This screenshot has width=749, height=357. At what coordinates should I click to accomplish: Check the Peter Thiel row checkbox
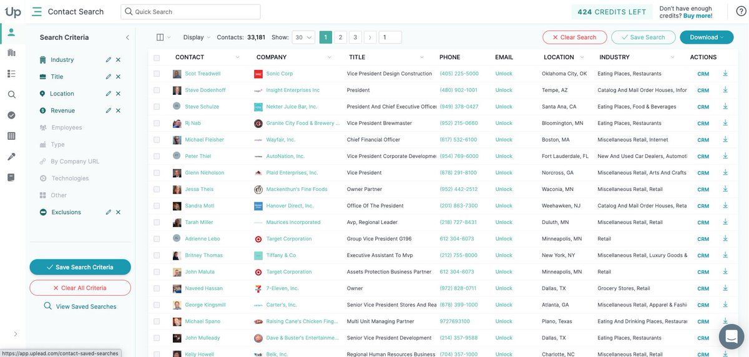point(157,156)
